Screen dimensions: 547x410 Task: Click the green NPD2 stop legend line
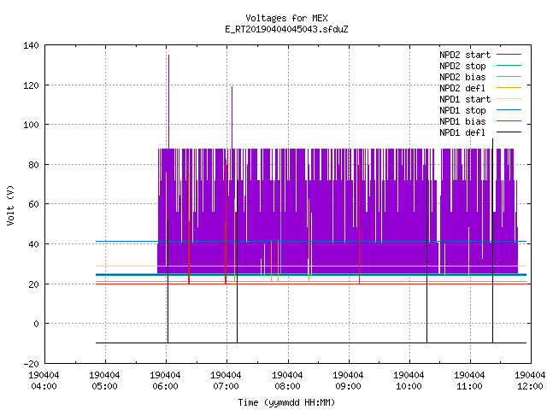(509, 66)
